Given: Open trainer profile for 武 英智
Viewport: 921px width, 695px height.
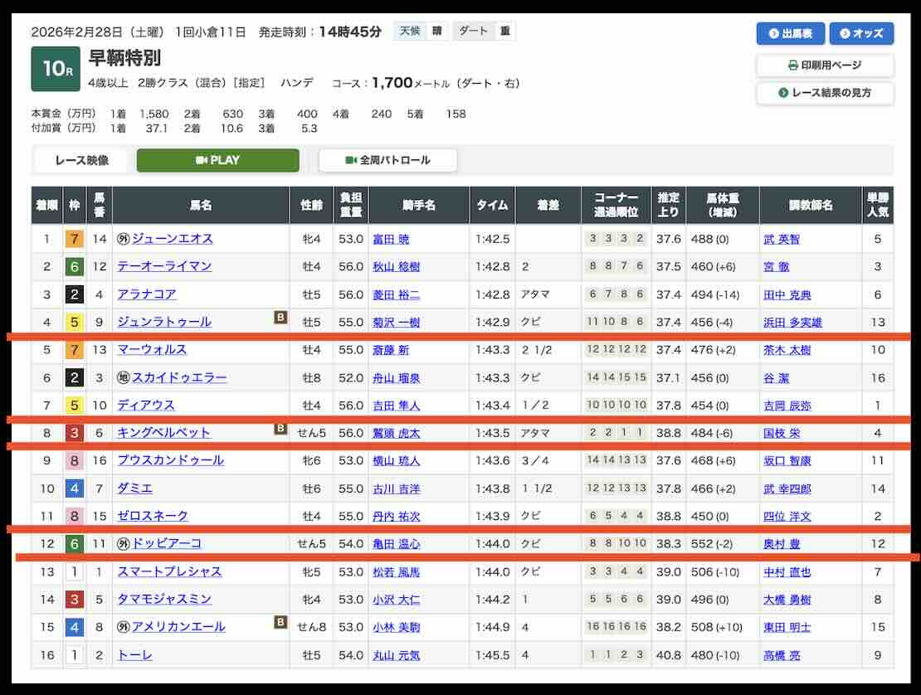Looking at the screenshot, I should pyautogui.click(x=783, y=239).
